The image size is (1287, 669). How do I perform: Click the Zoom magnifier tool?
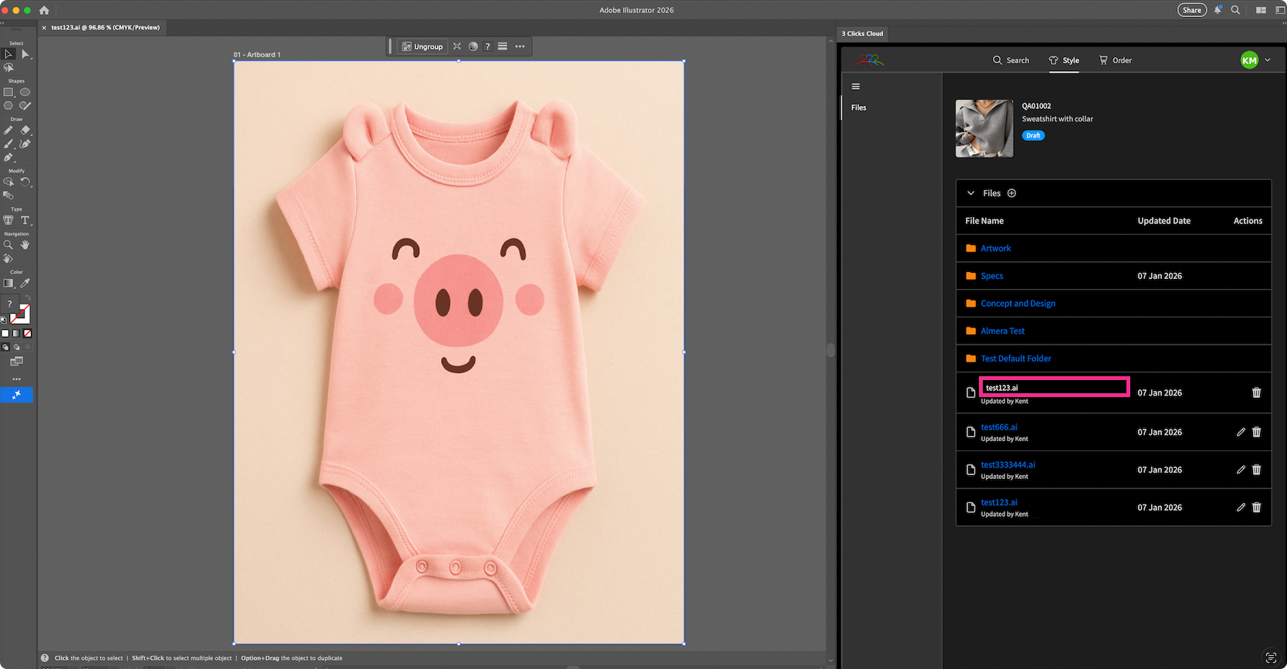click(x=8, y=245)
